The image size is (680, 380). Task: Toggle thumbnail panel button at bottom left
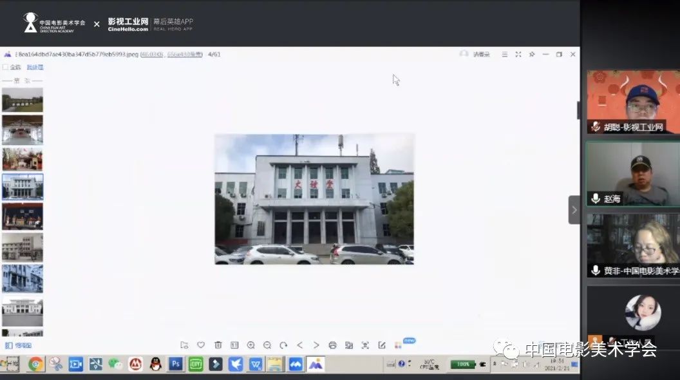tap(18, 346)
